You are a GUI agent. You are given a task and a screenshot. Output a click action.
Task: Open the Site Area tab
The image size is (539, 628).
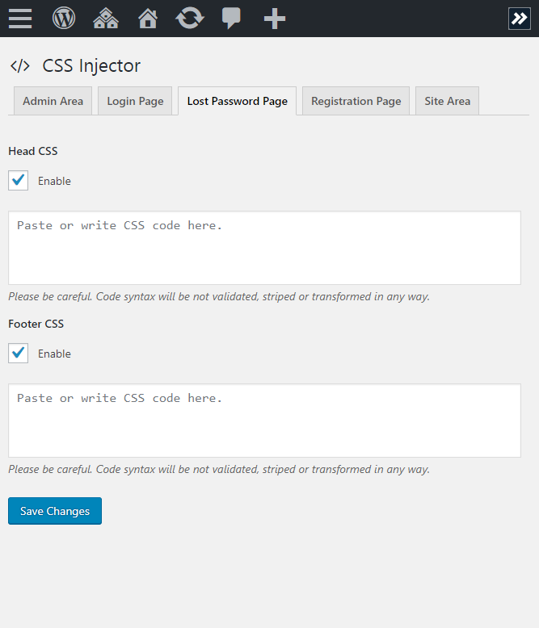point(448,101)
